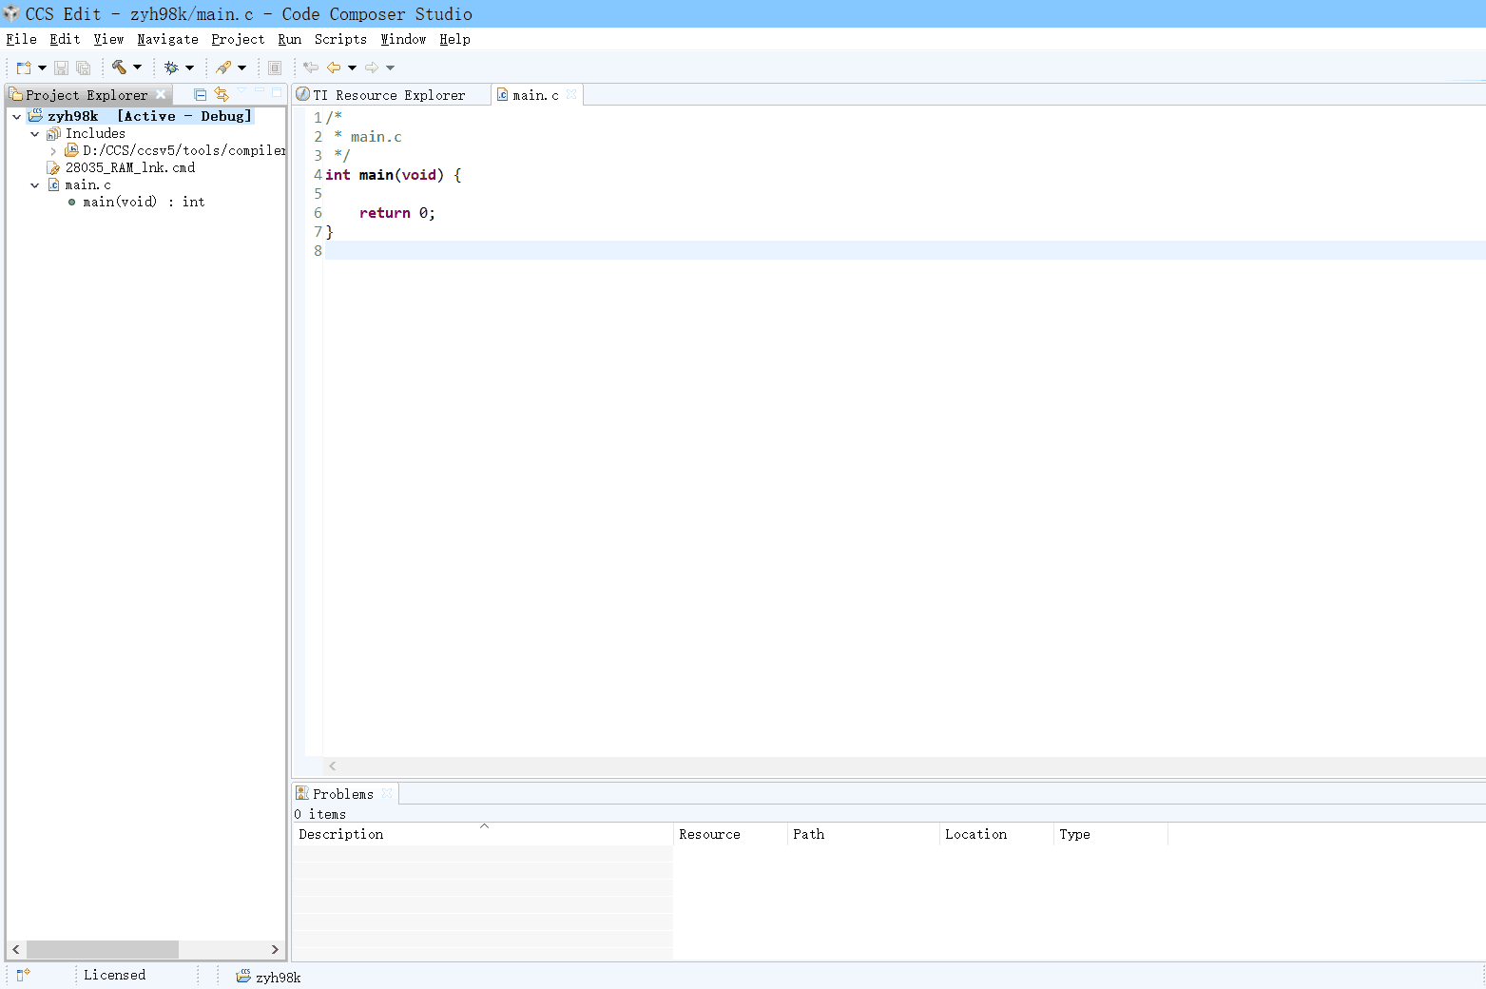Switch to the main.c editor tab
Viewport: 1486px width, 989px height.
tap(535, 95)
